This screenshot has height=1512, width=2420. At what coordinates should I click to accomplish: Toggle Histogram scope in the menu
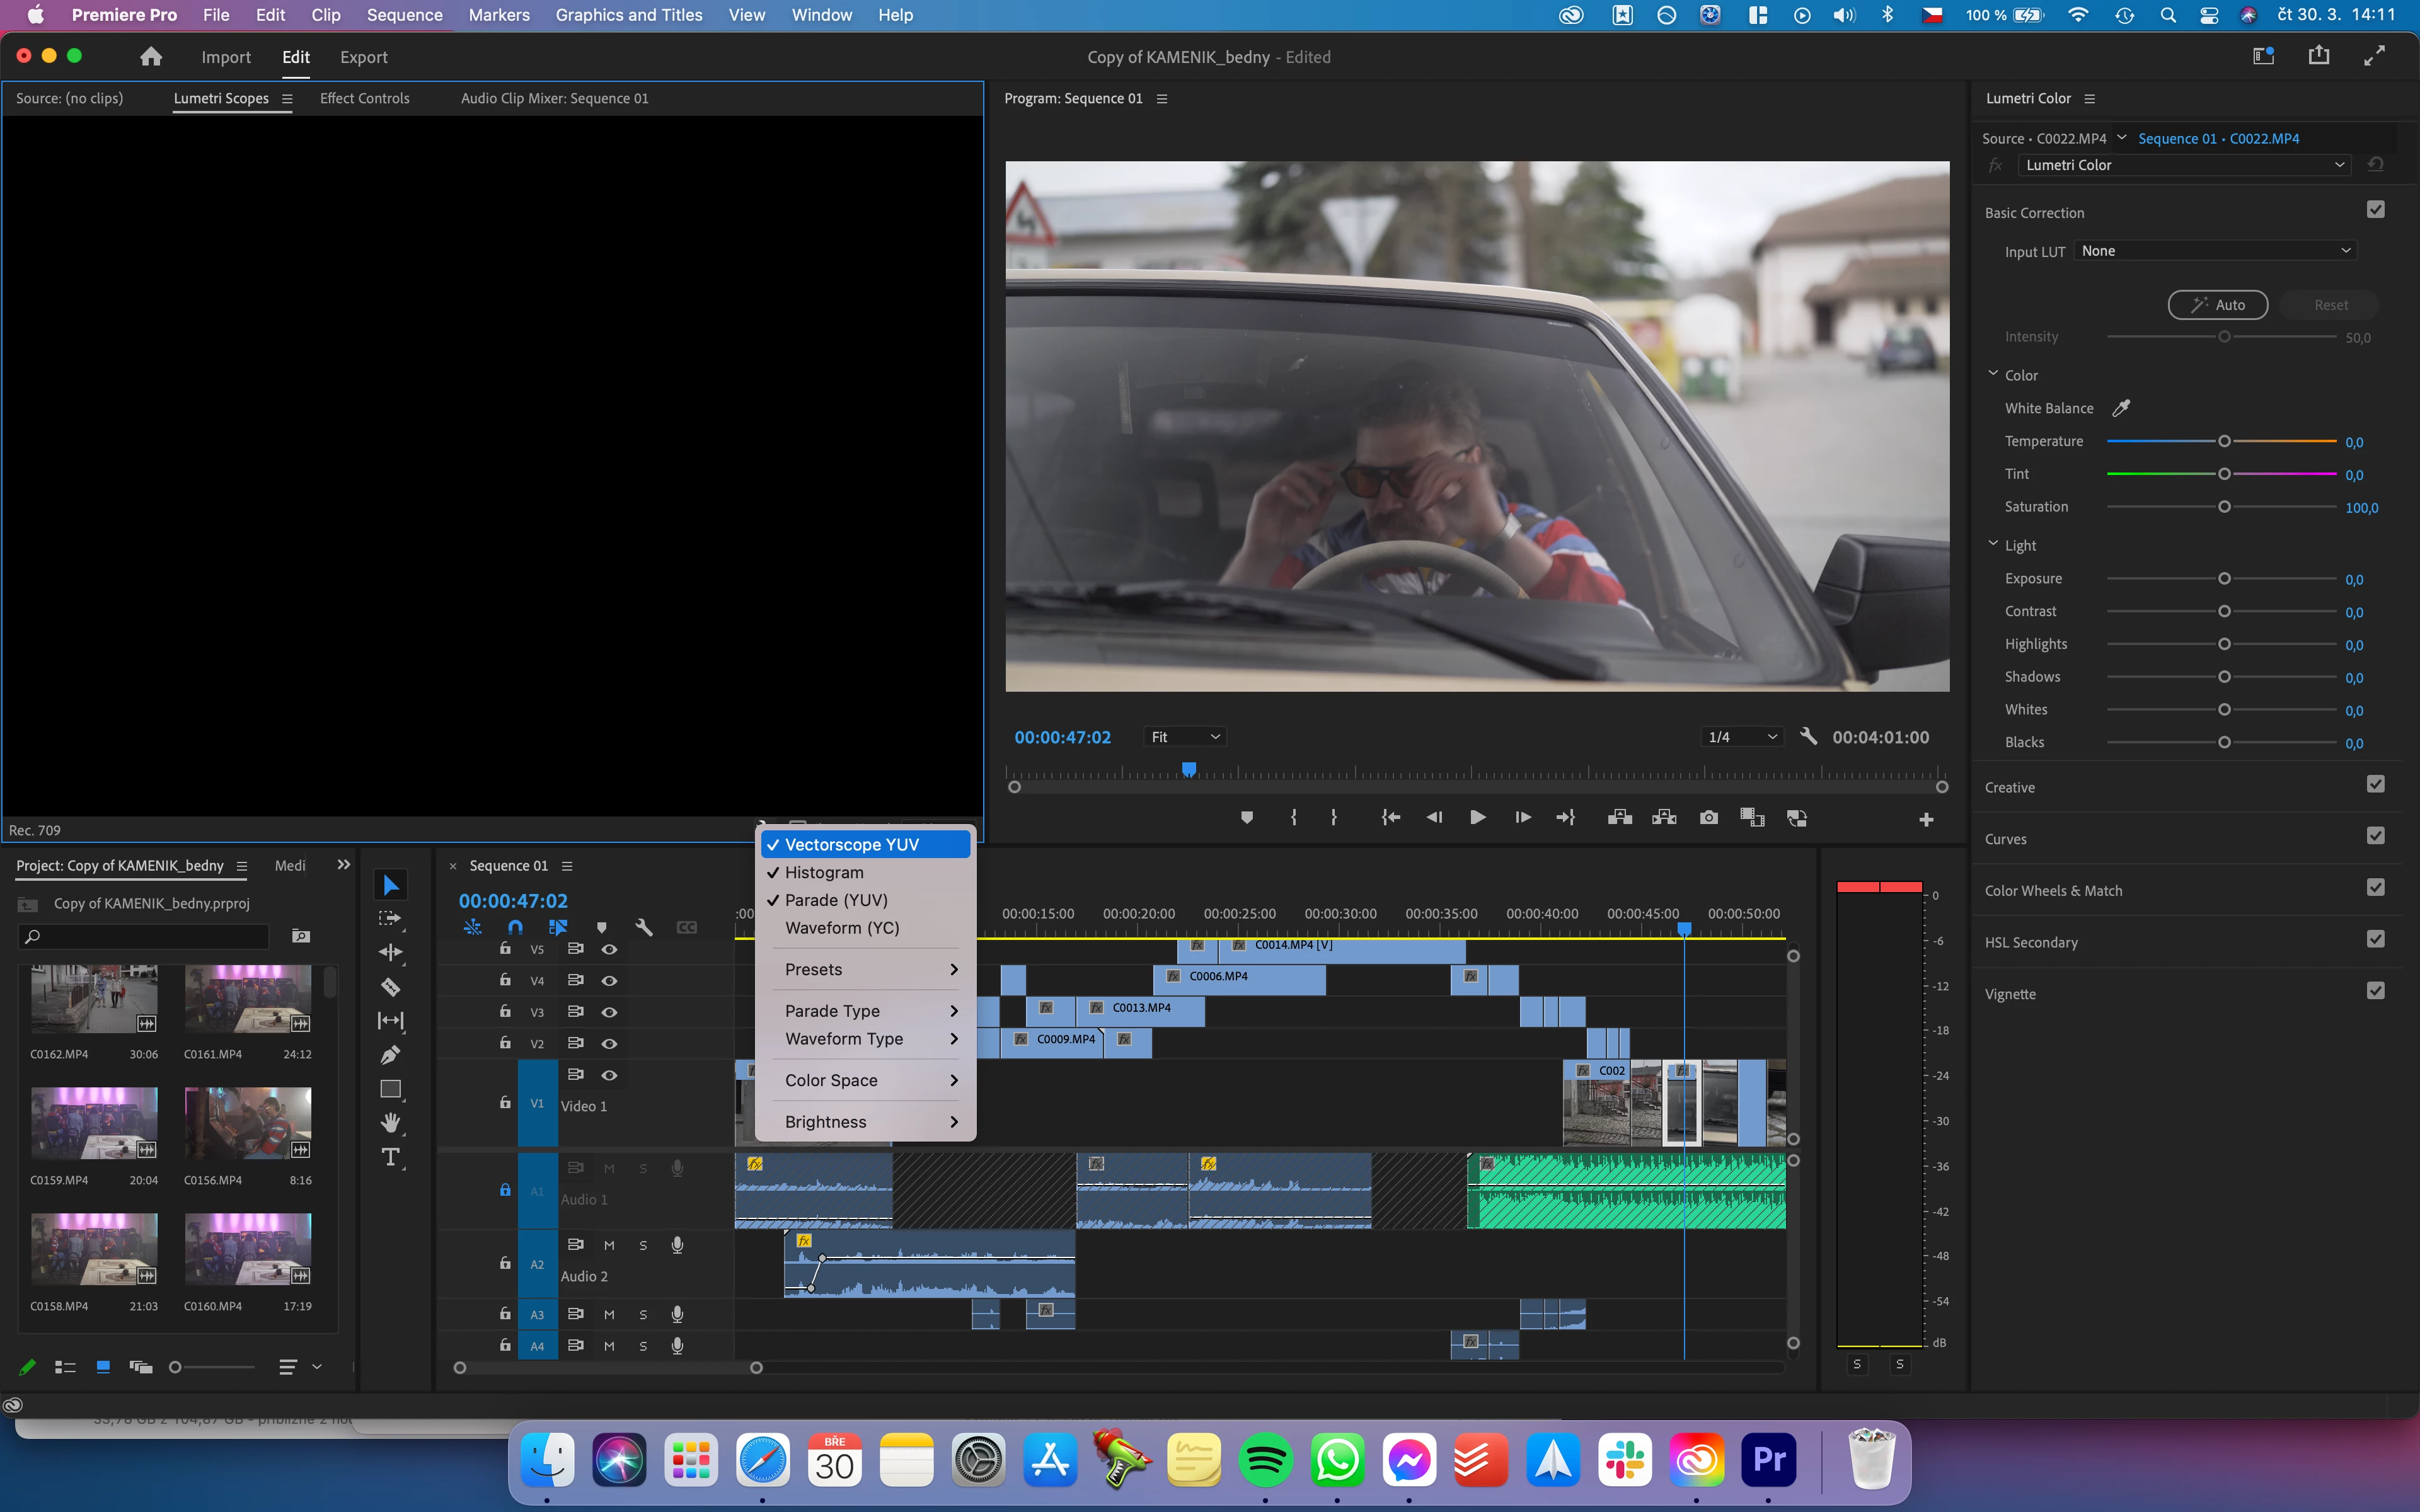[x=866, y=873]
